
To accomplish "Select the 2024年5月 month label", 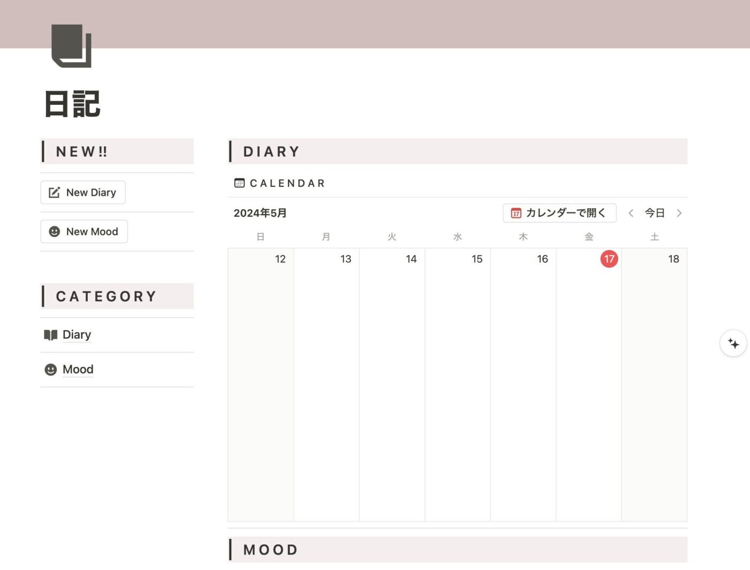I will pyautogui.click(x=261, y=212).
